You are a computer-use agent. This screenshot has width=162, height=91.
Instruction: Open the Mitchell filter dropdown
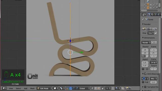[x=153, y=79]
